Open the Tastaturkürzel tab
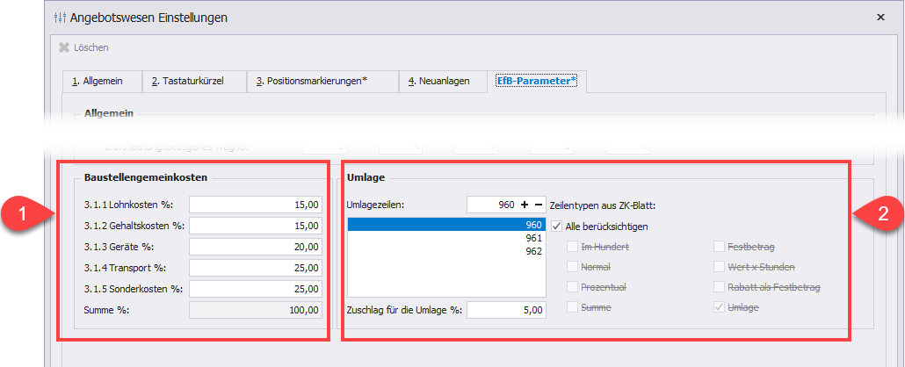Screen dimensions: 905x367 (x=192, y=82)
